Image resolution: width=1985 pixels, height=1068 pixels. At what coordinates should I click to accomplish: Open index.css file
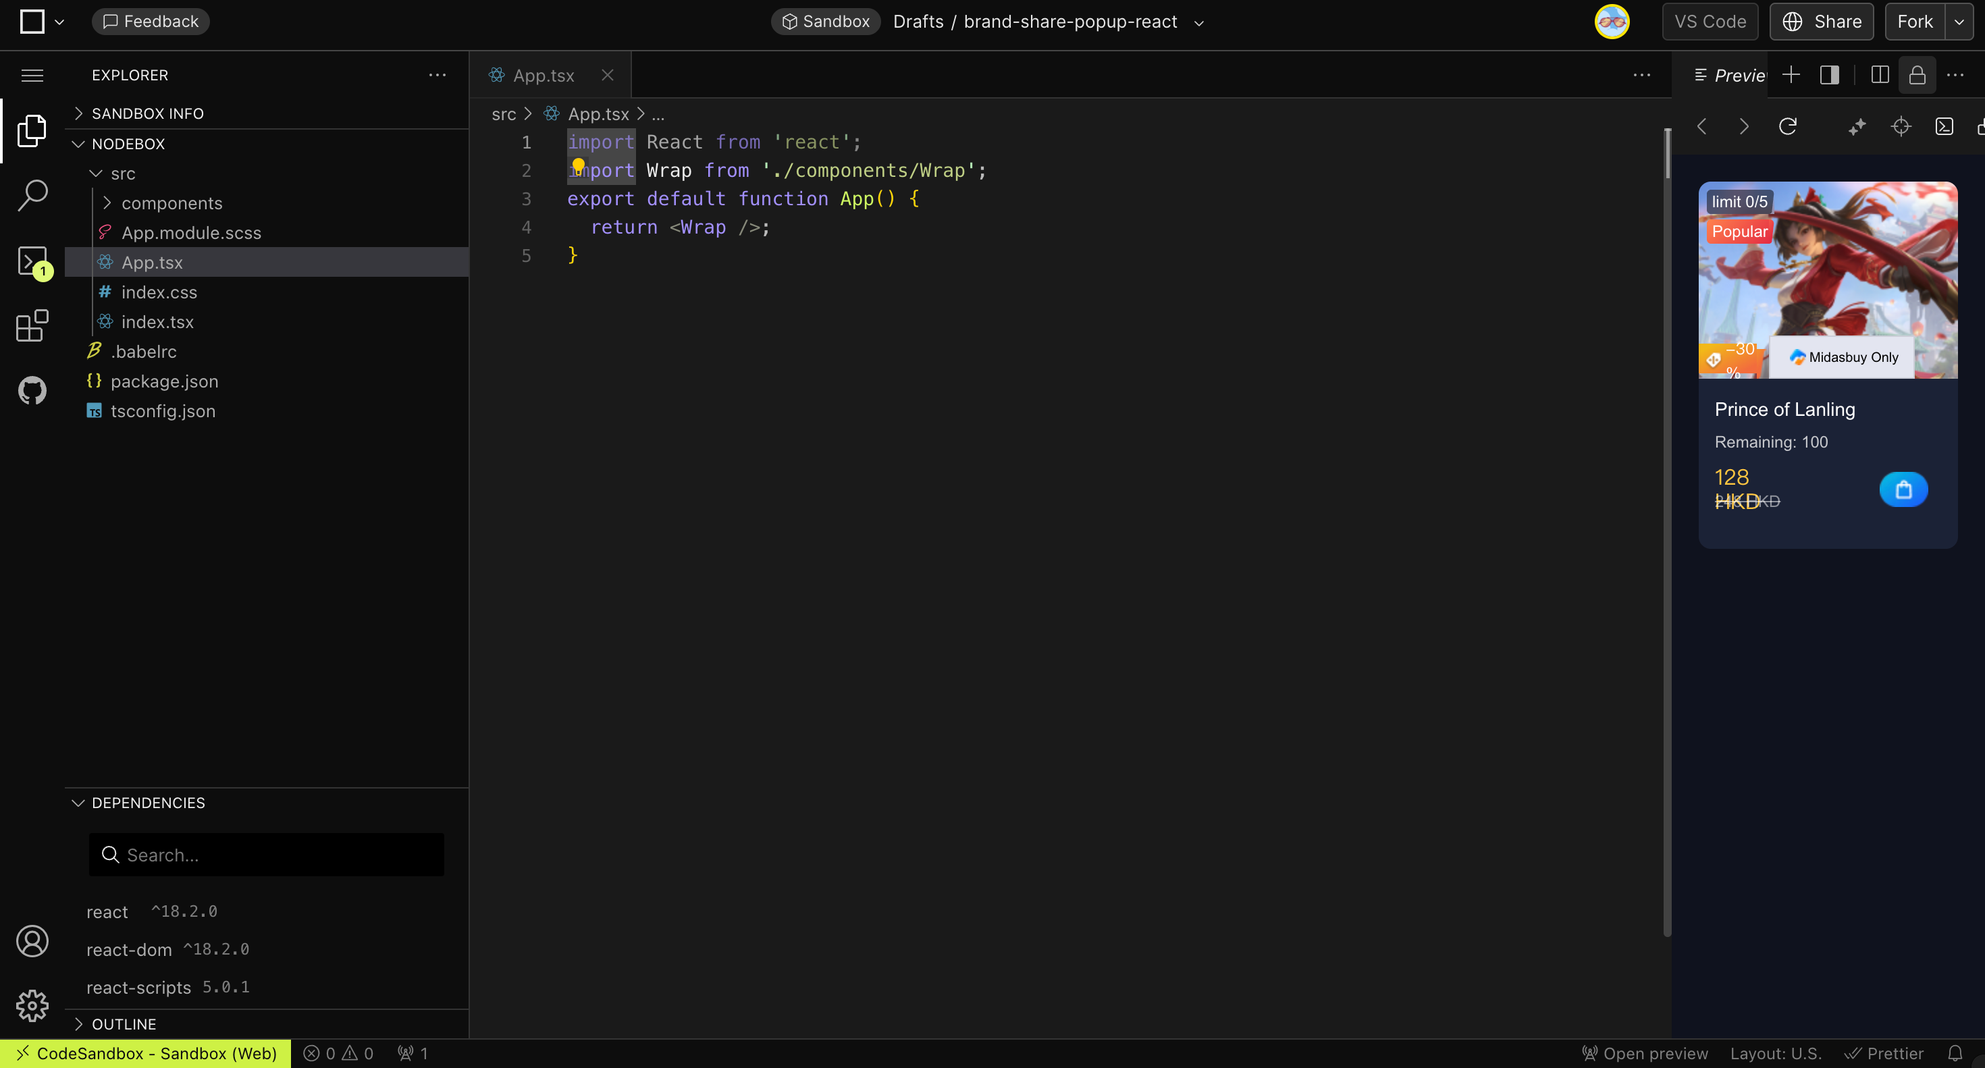click(267, 292)
